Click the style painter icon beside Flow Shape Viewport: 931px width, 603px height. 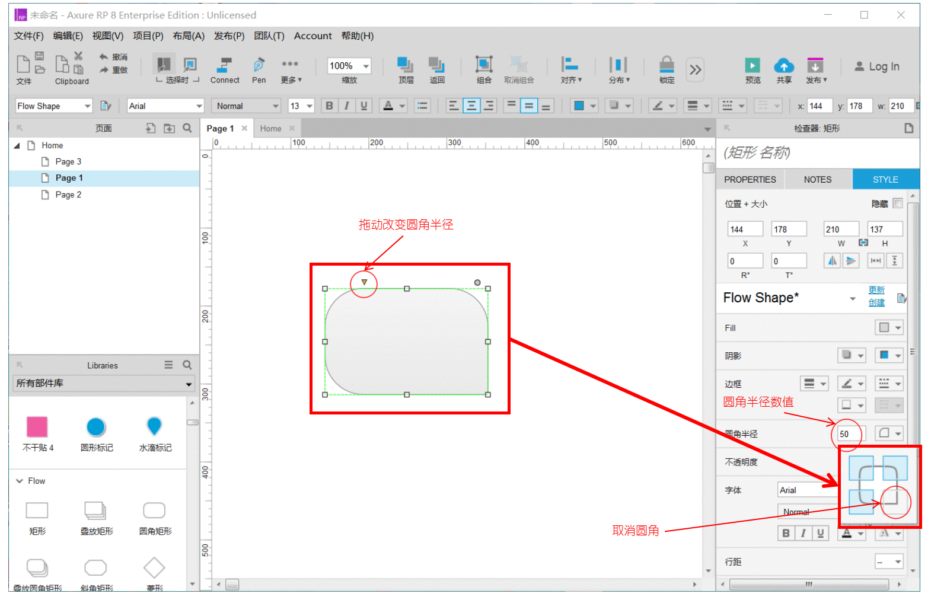click(x=106, y=106)
